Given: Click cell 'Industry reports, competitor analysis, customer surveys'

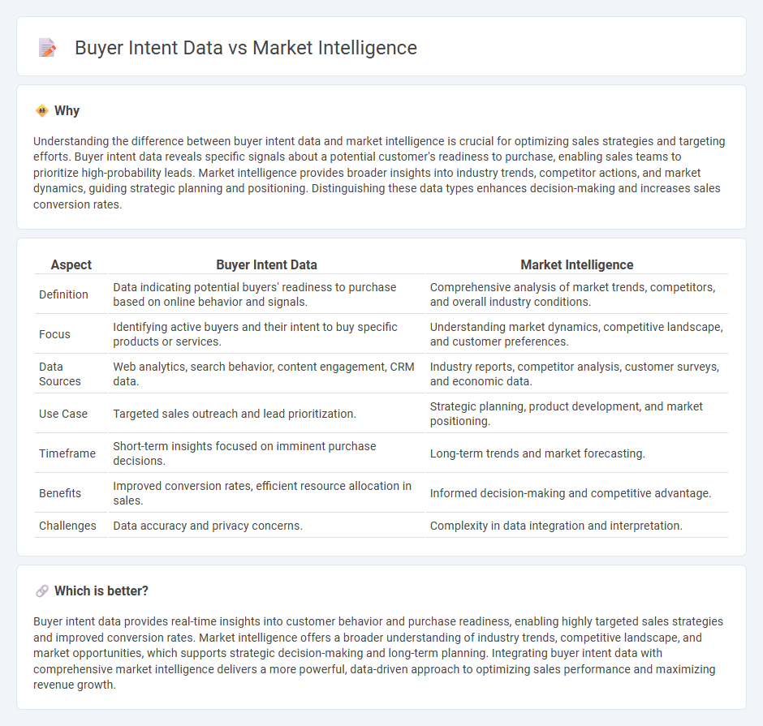Looking at the screenshot, I should pyautogui.click(x=576, y=374).
